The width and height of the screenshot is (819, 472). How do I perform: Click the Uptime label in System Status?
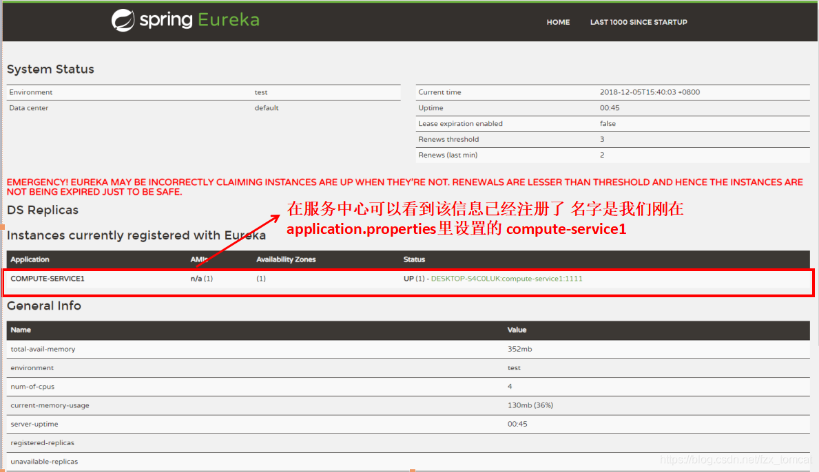(431, 108)
